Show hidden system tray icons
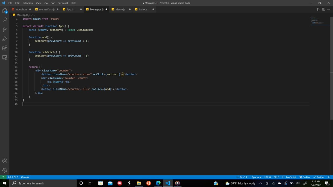Image resolution: width=333 pixels, height=187 pixels. tap(261, 183)
